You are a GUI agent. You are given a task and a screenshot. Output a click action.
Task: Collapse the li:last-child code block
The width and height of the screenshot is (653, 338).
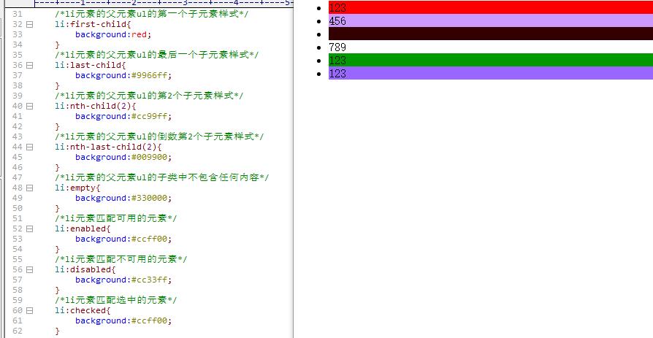(29, 66)
